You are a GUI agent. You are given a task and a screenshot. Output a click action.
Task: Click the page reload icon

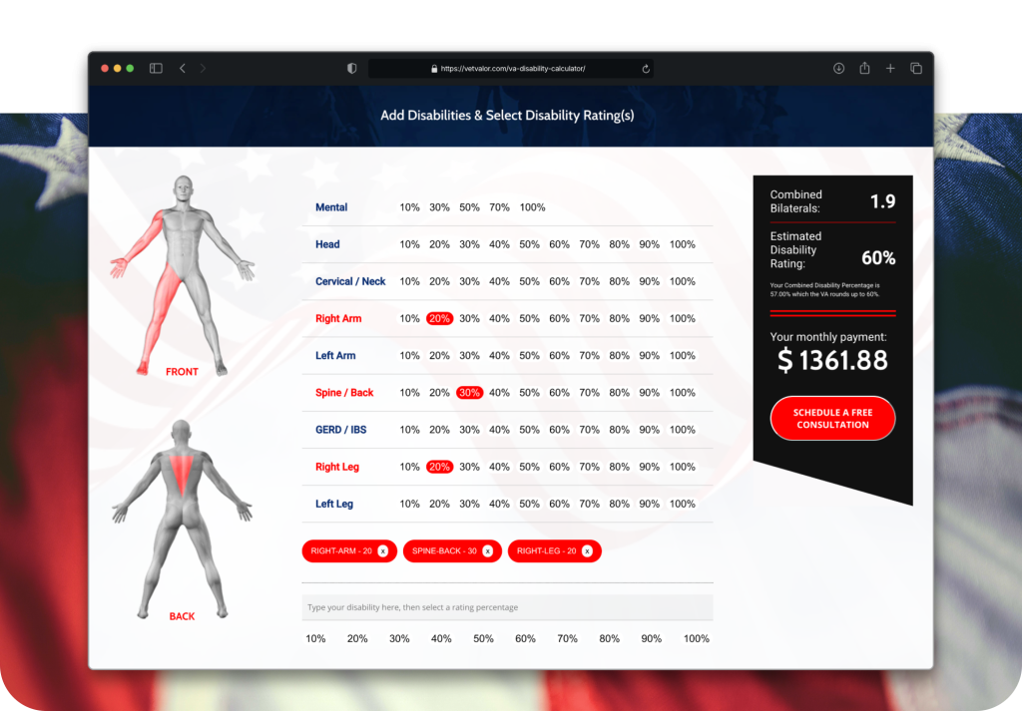(646, 69)
